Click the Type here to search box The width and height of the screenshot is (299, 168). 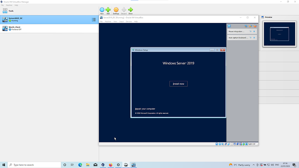(x=34, y=165)
